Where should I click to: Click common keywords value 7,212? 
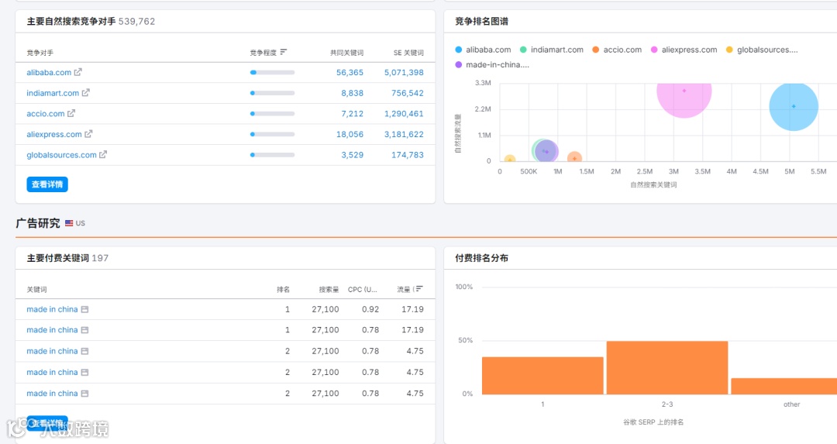pyautogui.click(x=353, y=114)
